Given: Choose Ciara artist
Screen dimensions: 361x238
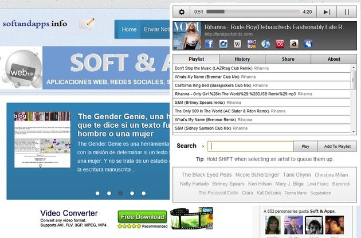Looking at the screenshot, I should [248, 193].
